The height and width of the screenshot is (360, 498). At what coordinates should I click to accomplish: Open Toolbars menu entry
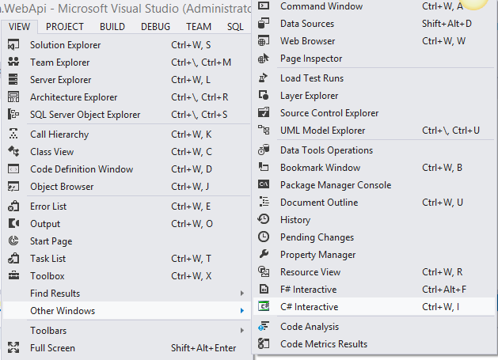(127, 331)
